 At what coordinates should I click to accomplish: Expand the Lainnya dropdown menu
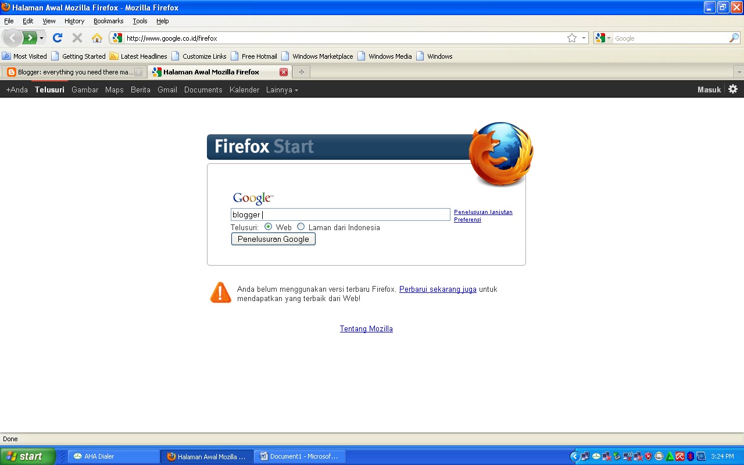[282, 90]
